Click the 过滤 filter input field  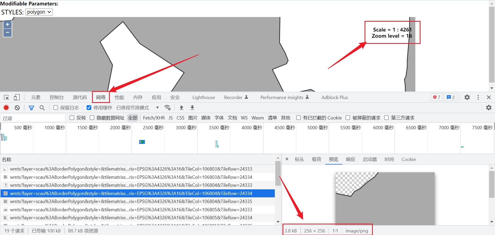click(x=33, y=118)
